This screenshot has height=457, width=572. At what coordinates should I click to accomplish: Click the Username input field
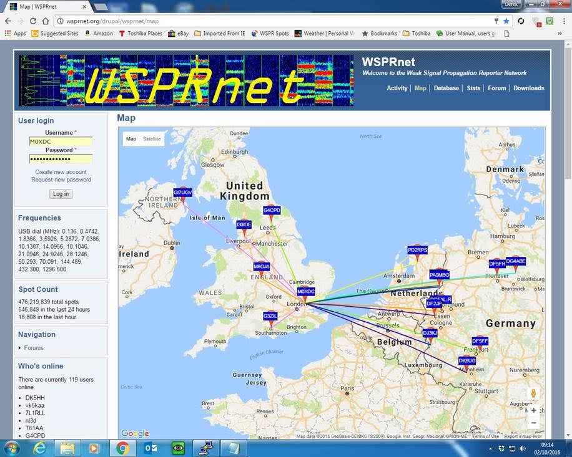pyautogui.click(x=61, y=142)
